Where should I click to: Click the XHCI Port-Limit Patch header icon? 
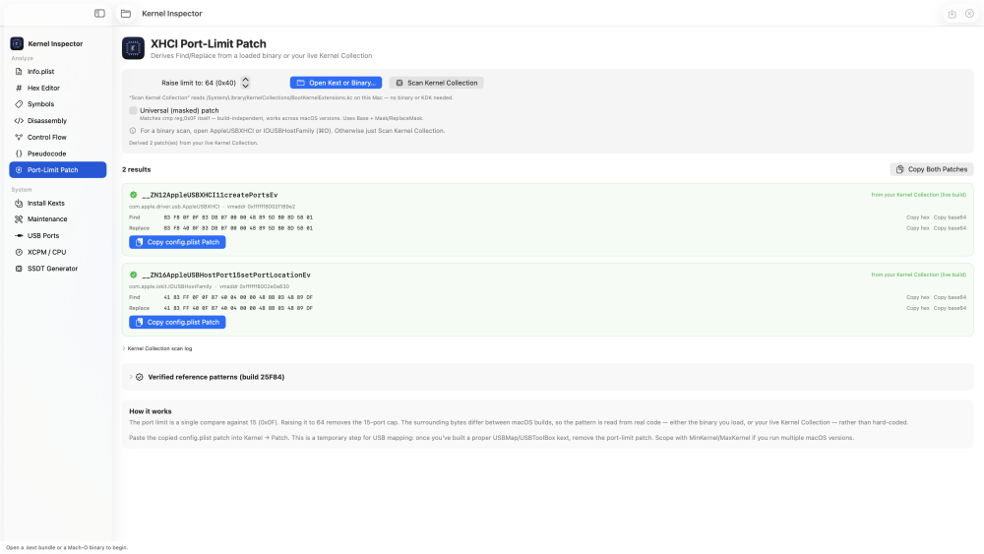133,48
